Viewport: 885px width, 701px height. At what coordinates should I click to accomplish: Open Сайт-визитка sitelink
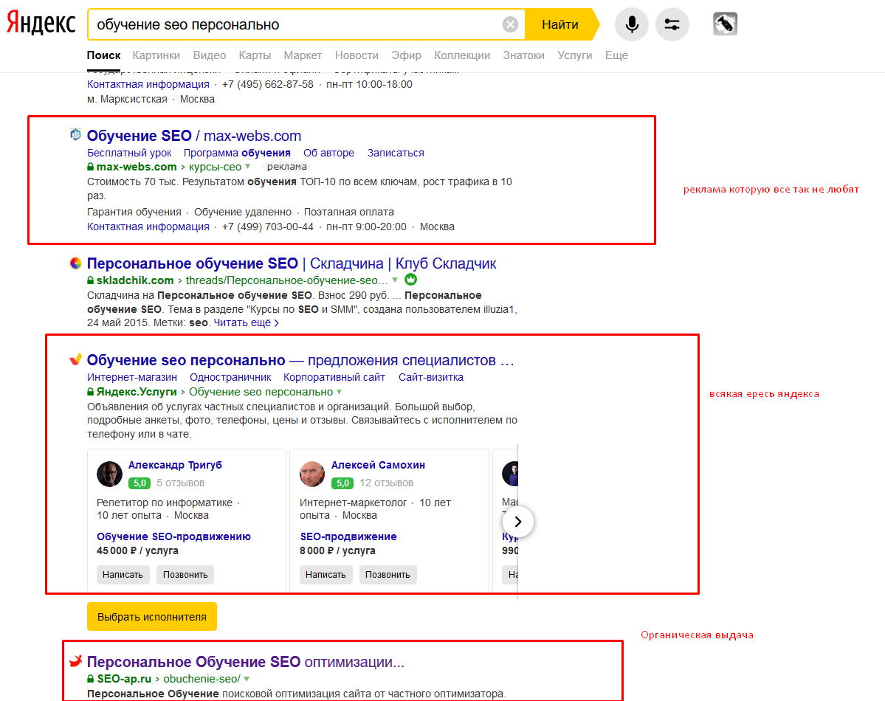pyautogui.click(x=430, y=377)
